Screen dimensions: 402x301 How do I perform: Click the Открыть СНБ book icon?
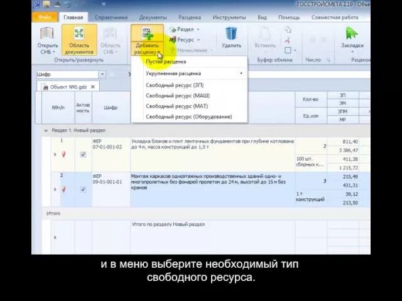tap(47, 33)
